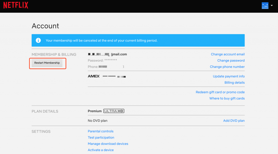Open Test participation link
This screenshot has height=154, width=278.
tap(101, 137)
